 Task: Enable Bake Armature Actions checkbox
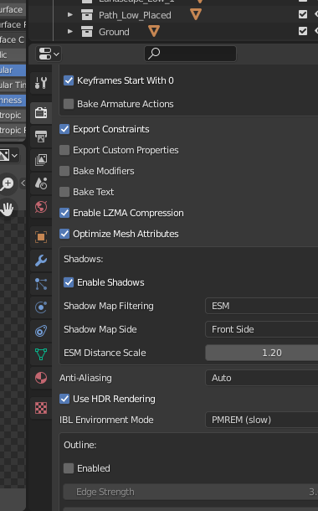(69, 104)
